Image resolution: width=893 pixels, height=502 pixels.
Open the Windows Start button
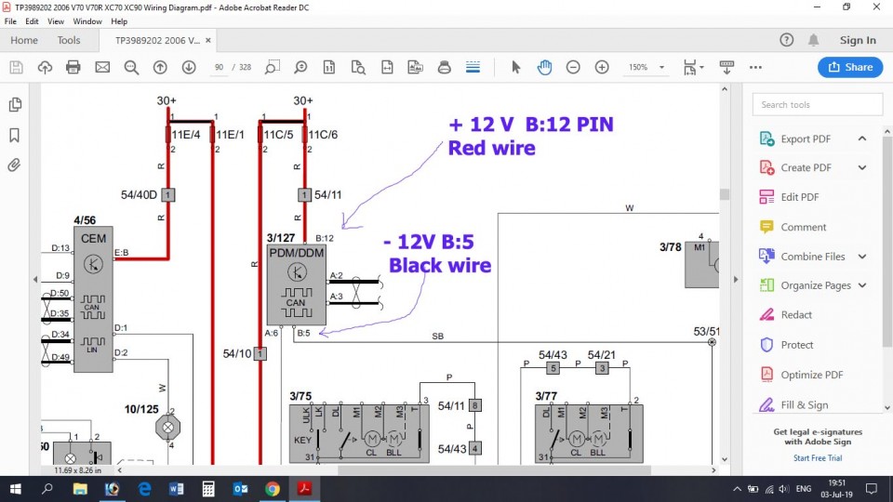tap(16, 489)
